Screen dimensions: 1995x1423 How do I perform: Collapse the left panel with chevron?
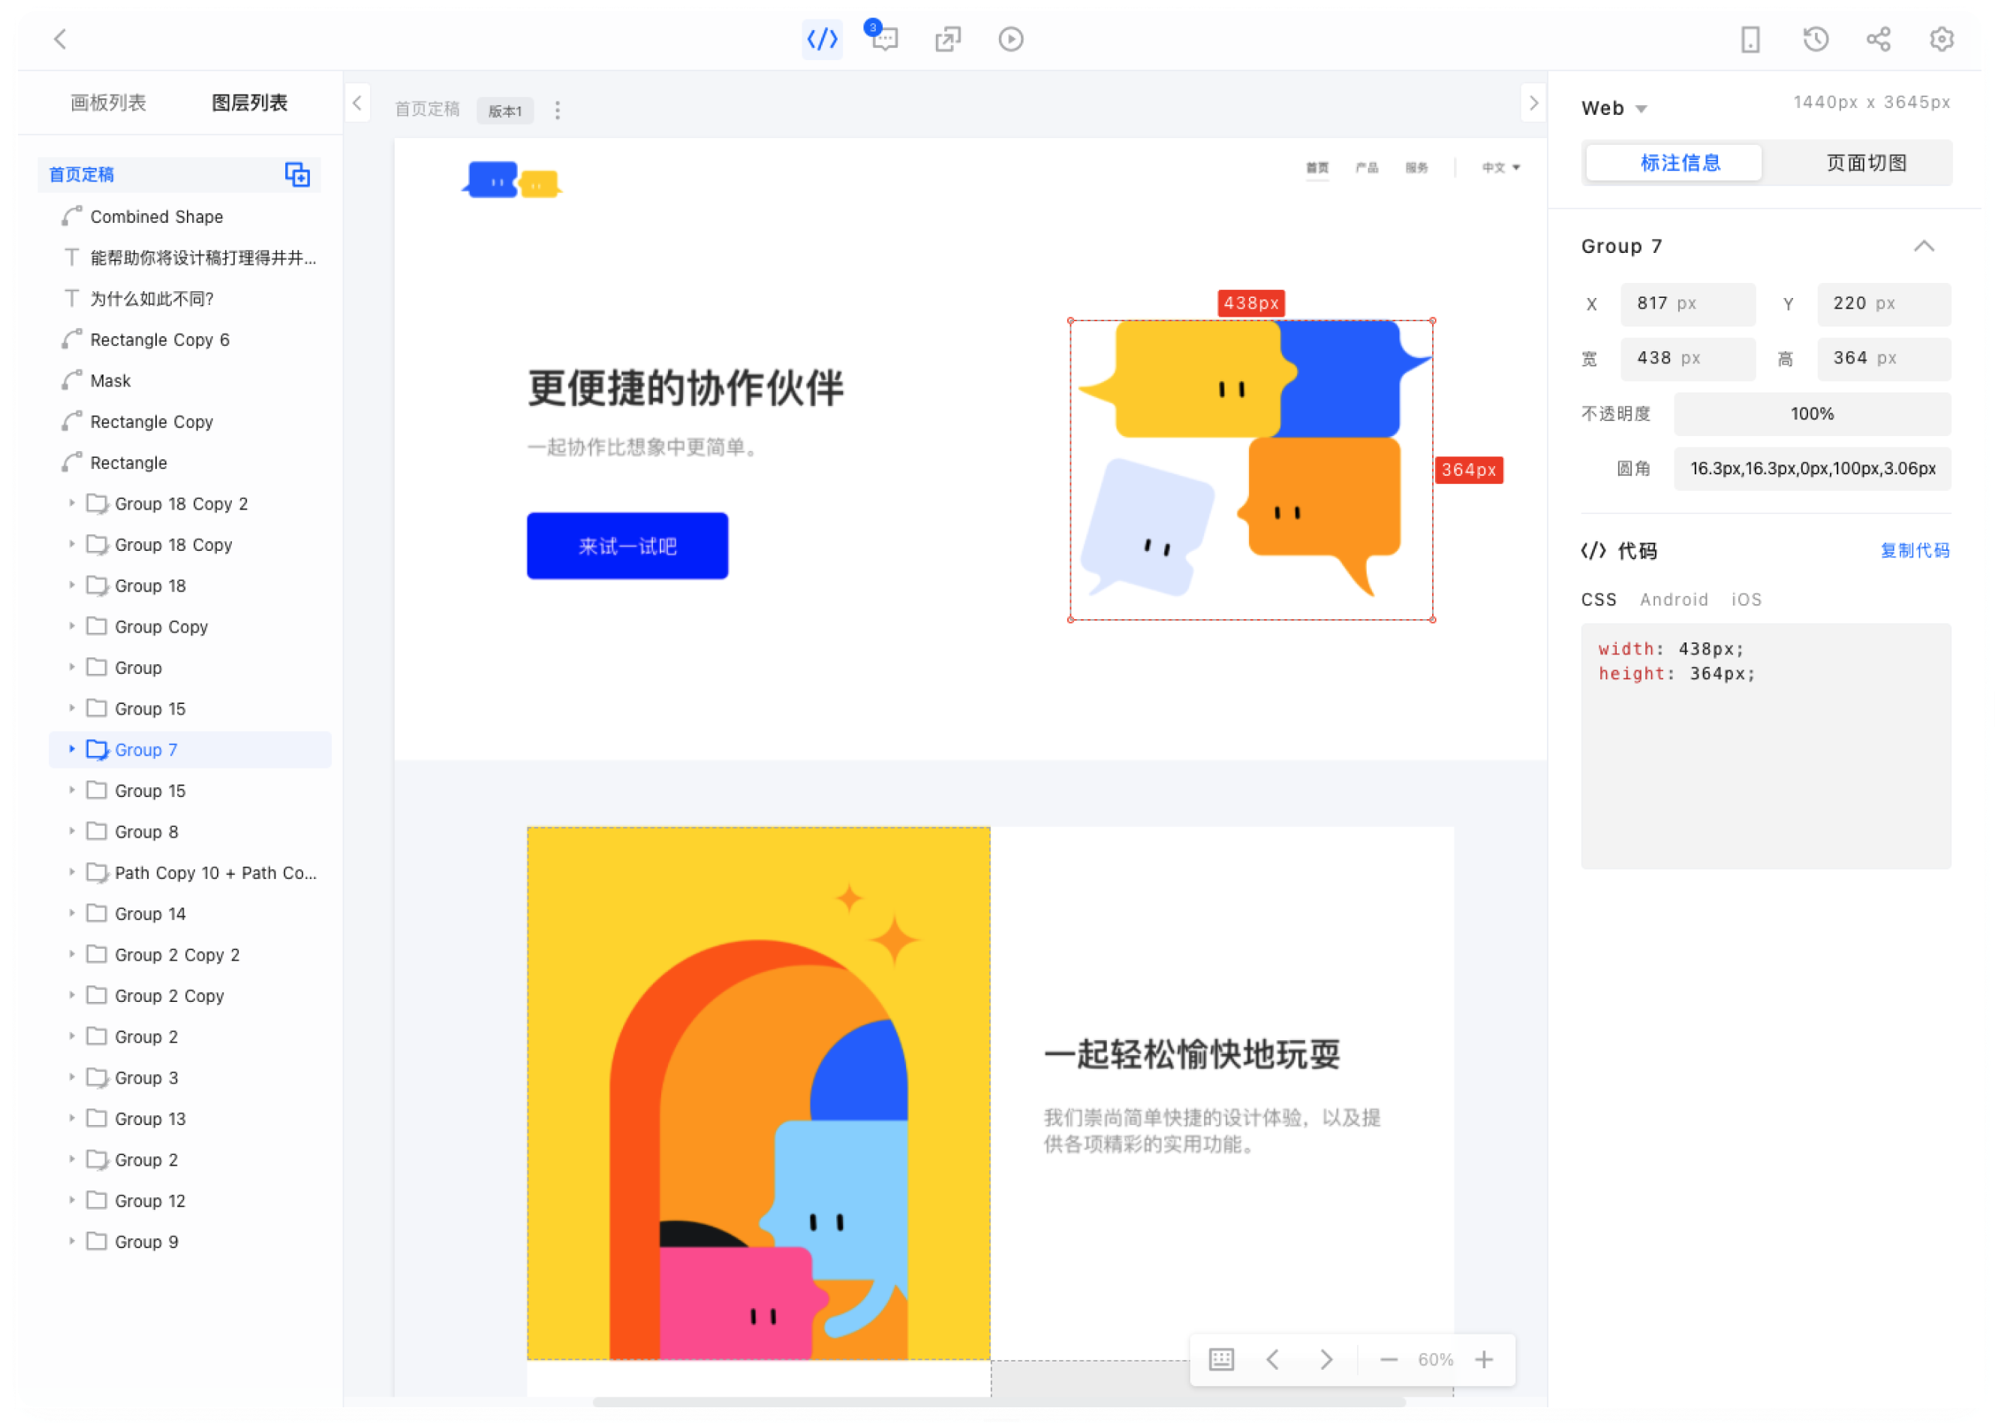[x=357, y=104]
